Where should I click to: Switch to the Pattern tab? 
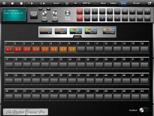(x=113, y=3)
